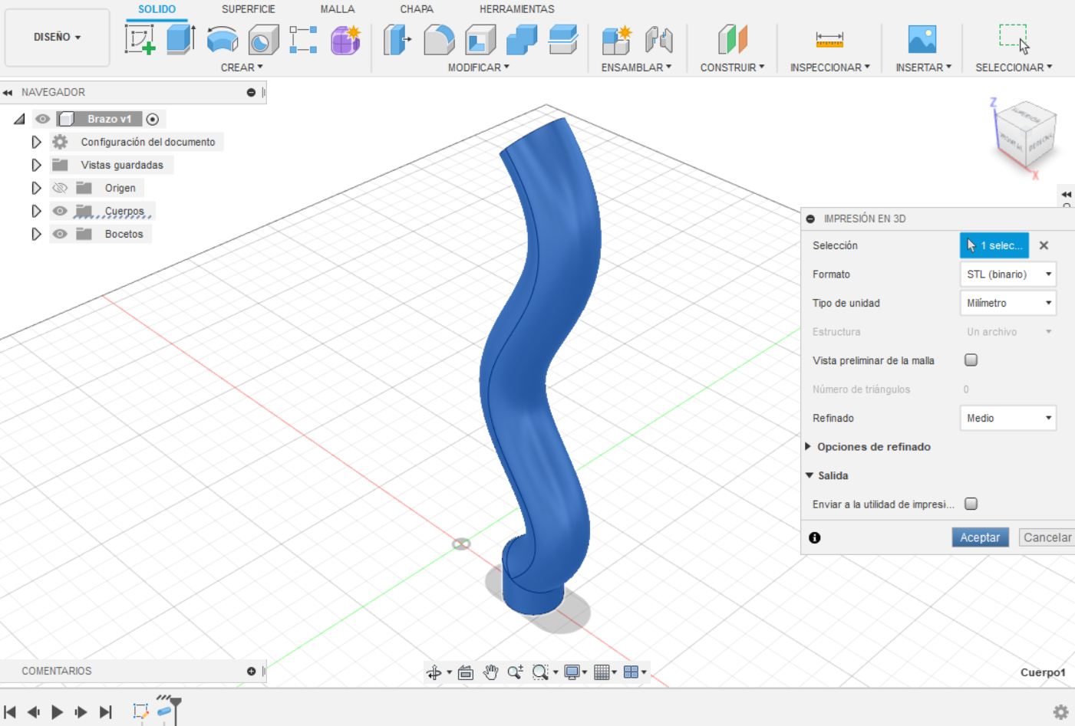Collapse the Brazo v1 root node
This screenshot has width=1075, height=726.
[20, 119]
